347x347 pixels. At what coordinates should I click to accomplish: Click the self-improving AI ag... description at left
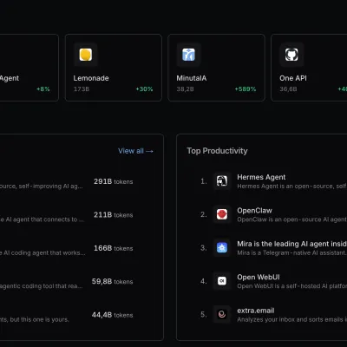point(42,187)
